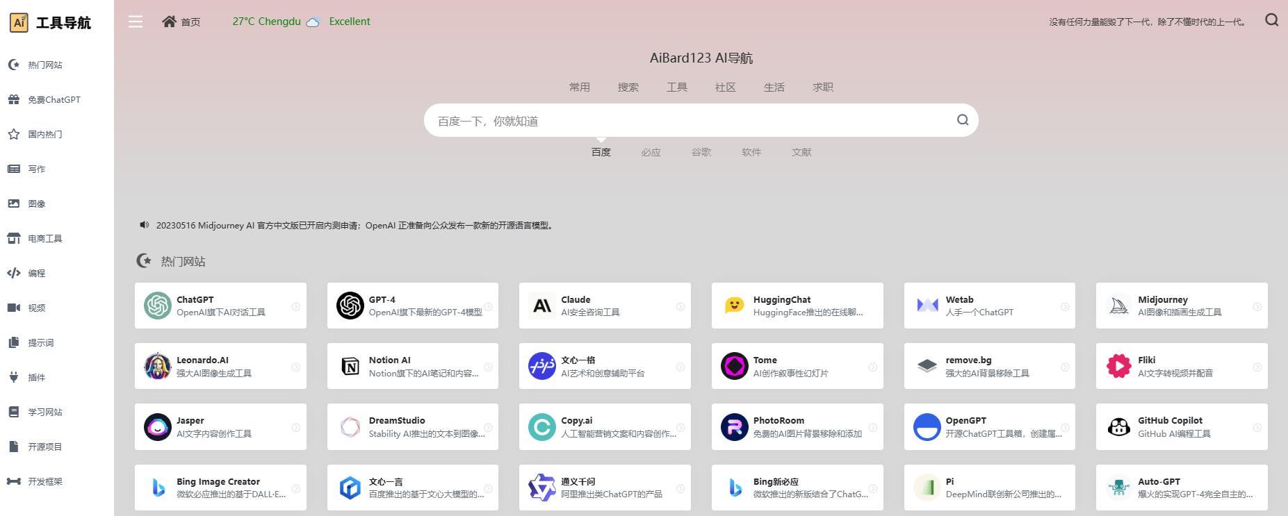Click the remove.bg layers icon
This screenshot has height=516, width=1288.
tap(927, 366)
